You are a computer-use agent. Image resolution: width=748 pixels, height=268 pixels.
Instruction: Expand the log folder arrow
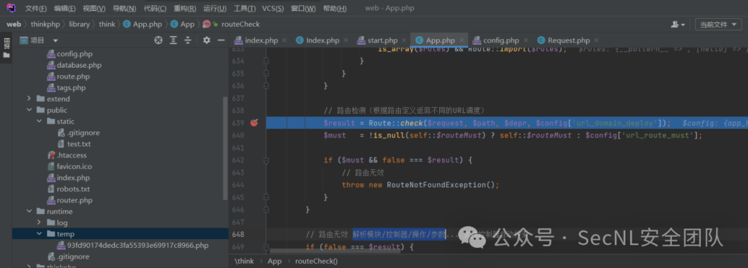pyautogui.click(x=39, y=223)
